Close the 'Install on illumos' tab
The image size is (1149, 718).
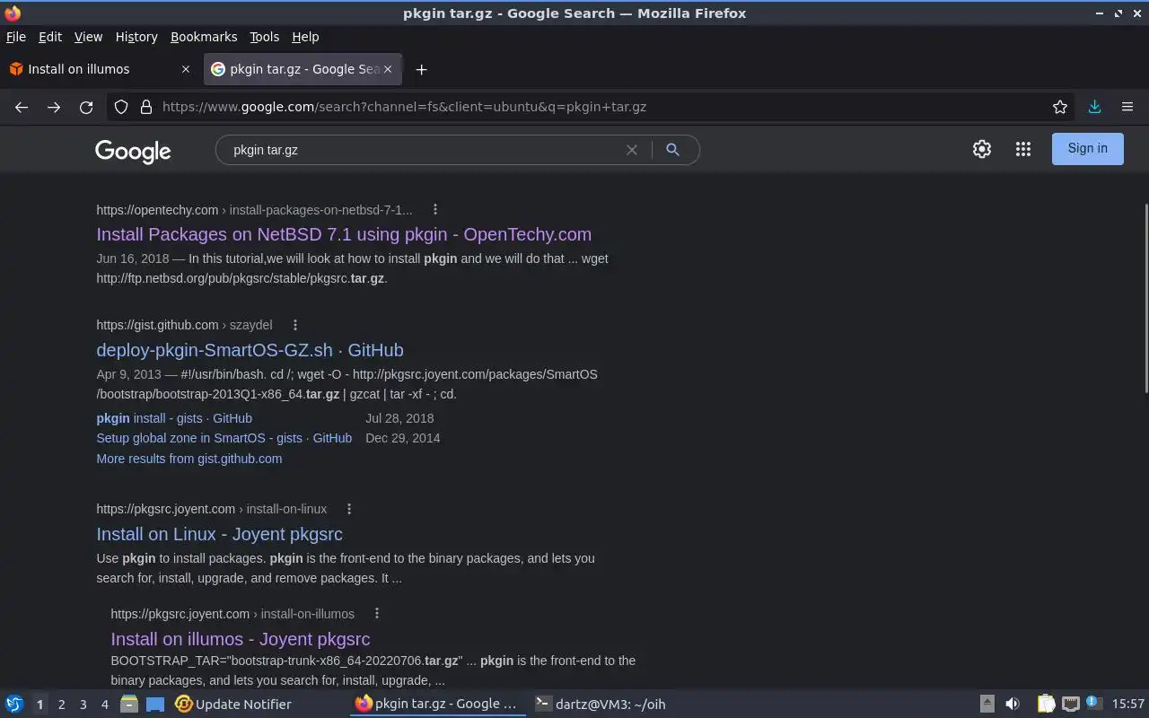pos(186,69)
